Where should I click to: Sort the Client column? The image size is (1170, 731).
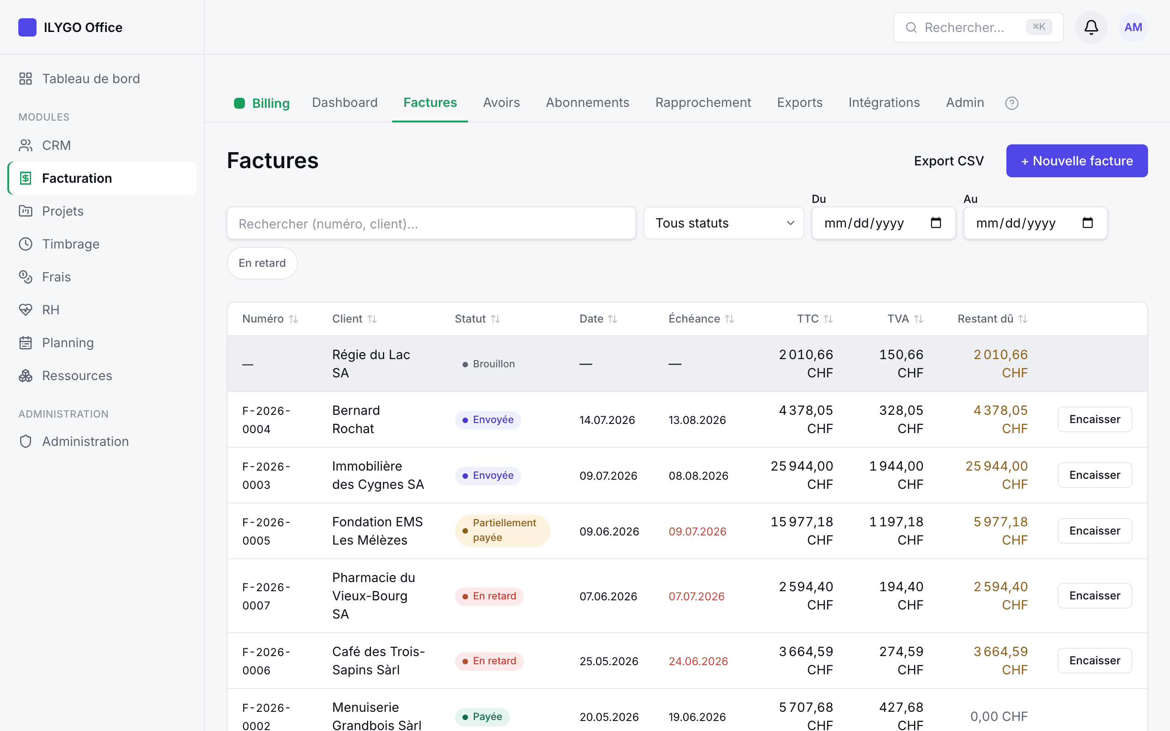coord(354,319)
